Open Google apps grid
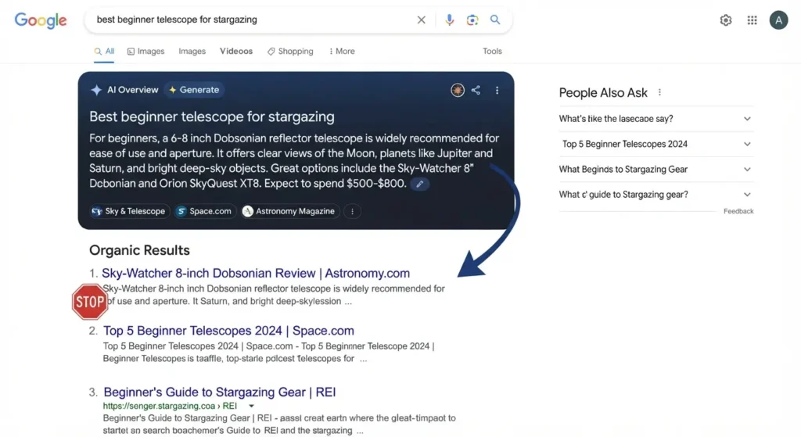 752,20
